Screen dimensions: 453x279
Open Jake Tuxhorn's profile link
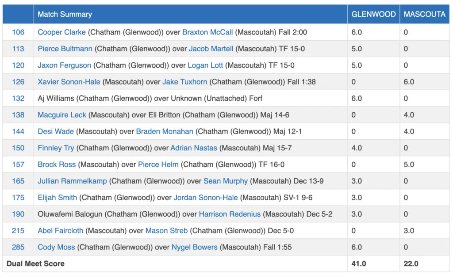click(184, 82)
